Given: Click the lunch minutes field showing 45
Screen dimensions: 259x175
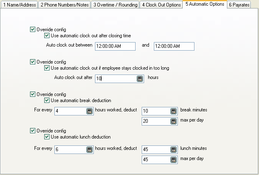Looking at the screenshot, I should [x=160, y=150].
